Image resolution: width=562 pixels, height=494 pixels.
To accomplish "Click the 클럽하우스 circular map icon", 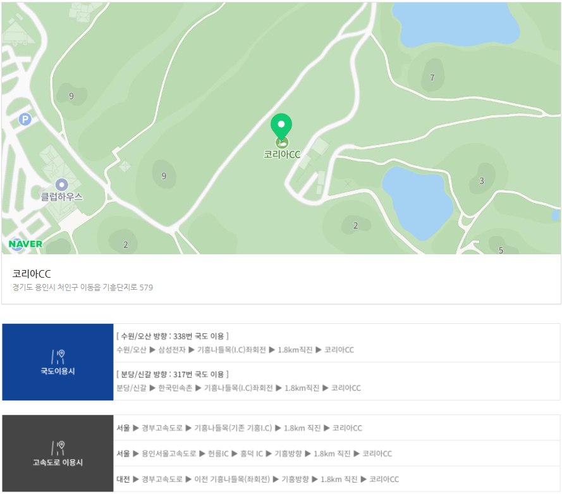I will coord(61,184).
